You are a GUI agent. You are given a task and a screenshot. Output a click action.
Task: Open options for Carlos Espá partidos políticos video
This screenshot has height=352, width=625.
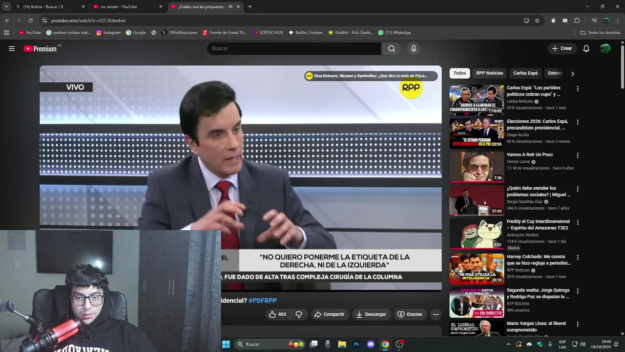578,89
